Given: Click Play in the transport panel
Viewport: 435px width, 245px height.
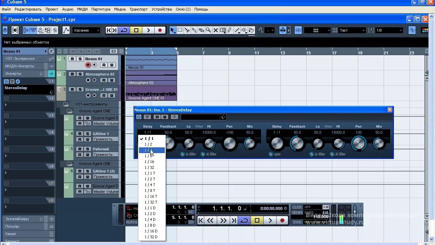Looking at the screenshot, I should [x=270, y=220].
